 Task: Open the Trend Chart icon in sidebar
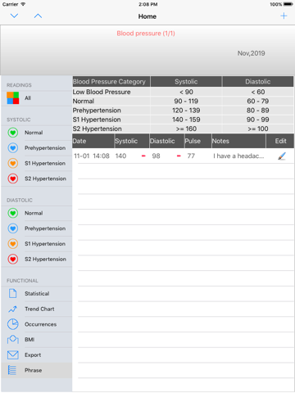point(12,309)
